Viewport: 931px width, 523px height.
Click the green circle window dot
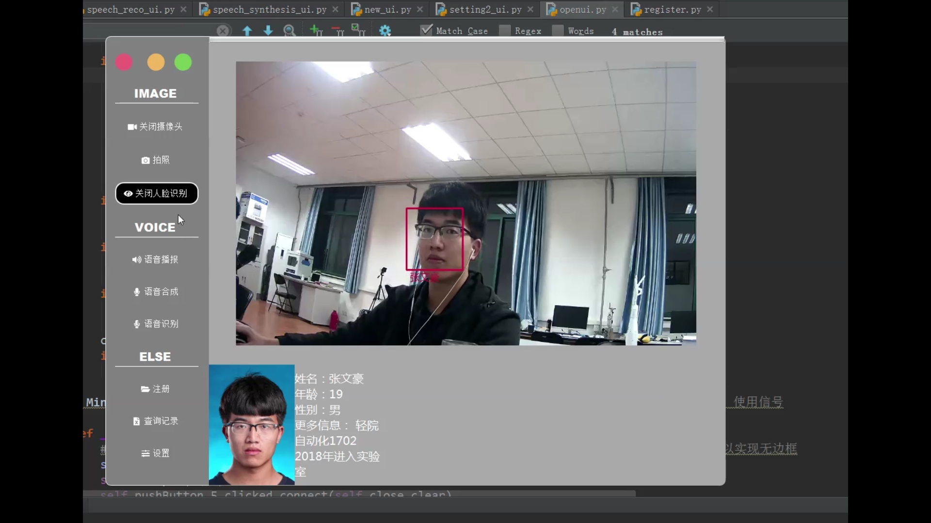183,62
